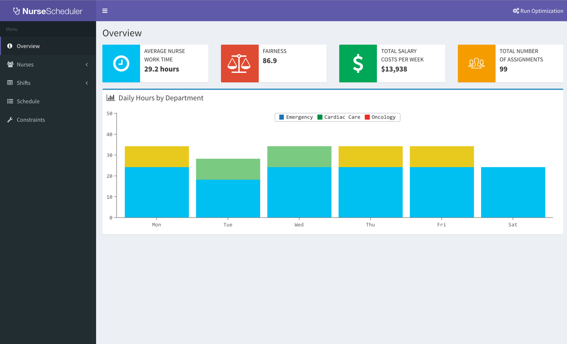
Task: Click the hamburger sidebar toggle icon
Action: click(105, 11)
